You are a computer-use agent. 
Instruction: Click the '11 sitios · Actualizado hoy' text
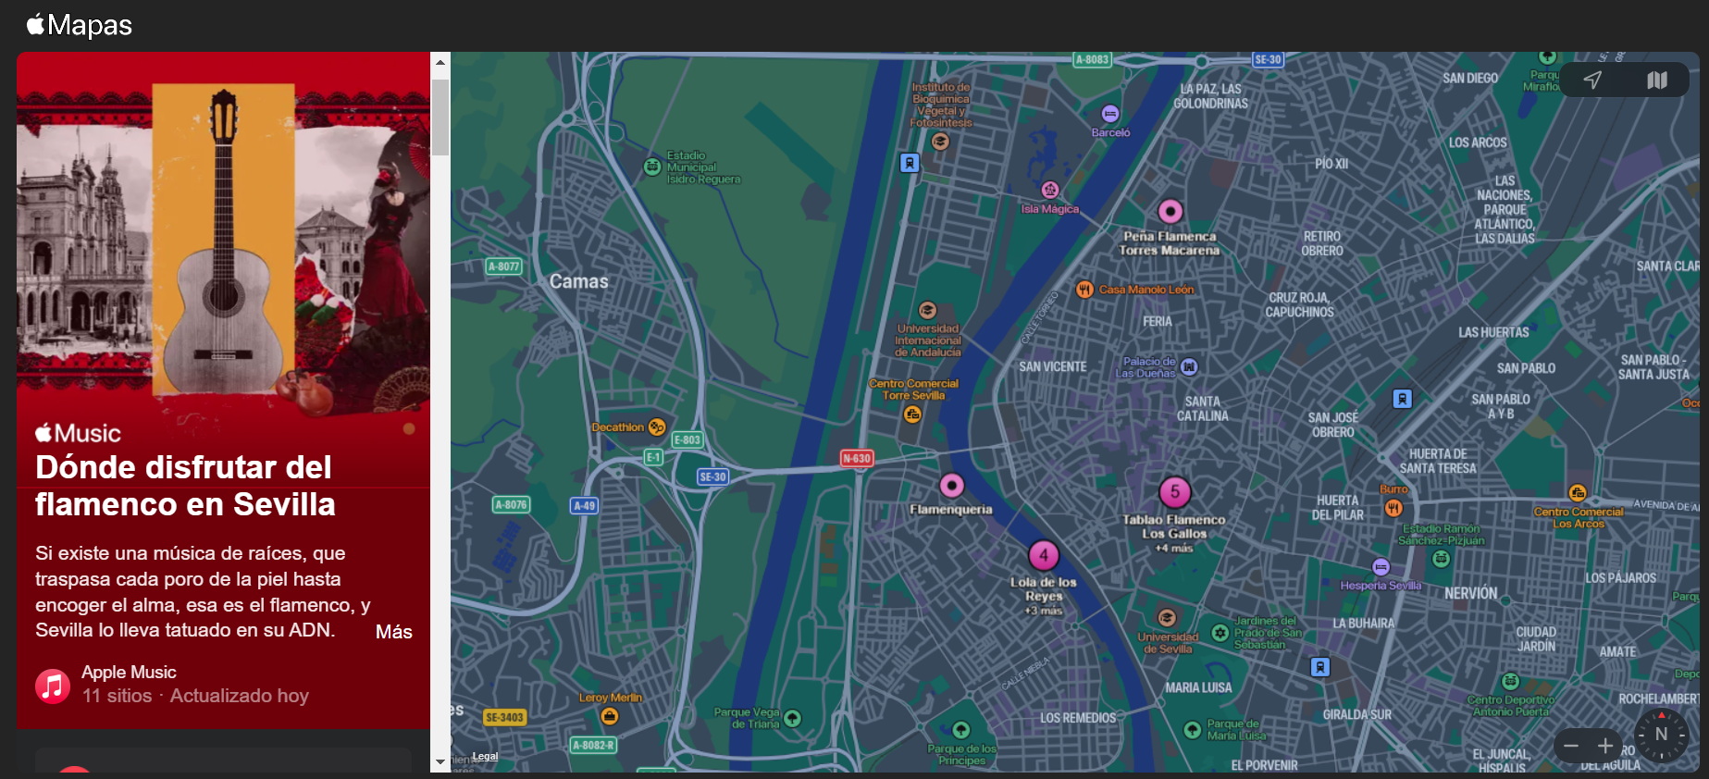[x=195, y=696]
